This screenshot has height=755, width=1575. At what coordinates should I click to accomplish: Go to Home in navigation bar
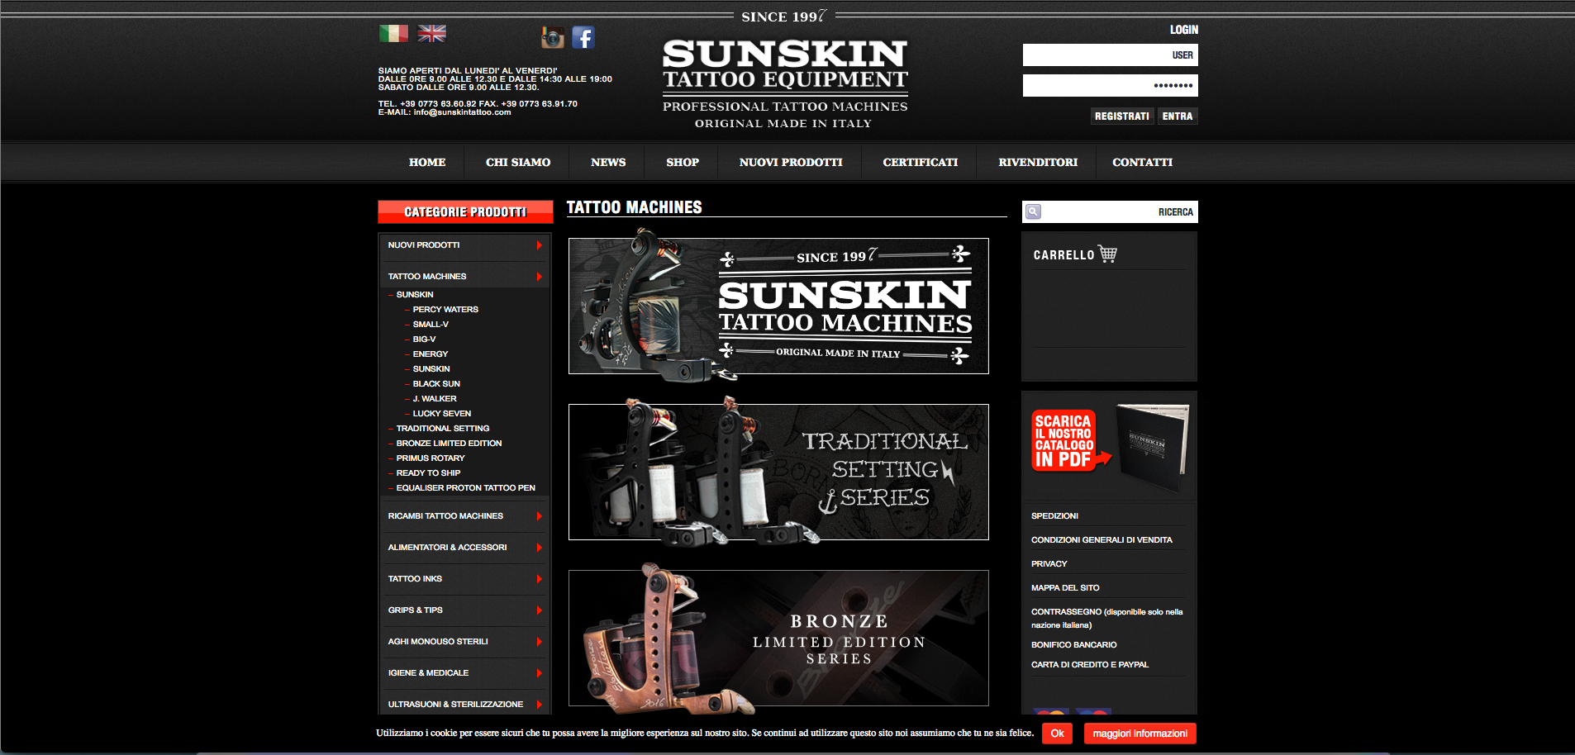tap(427, 162)
